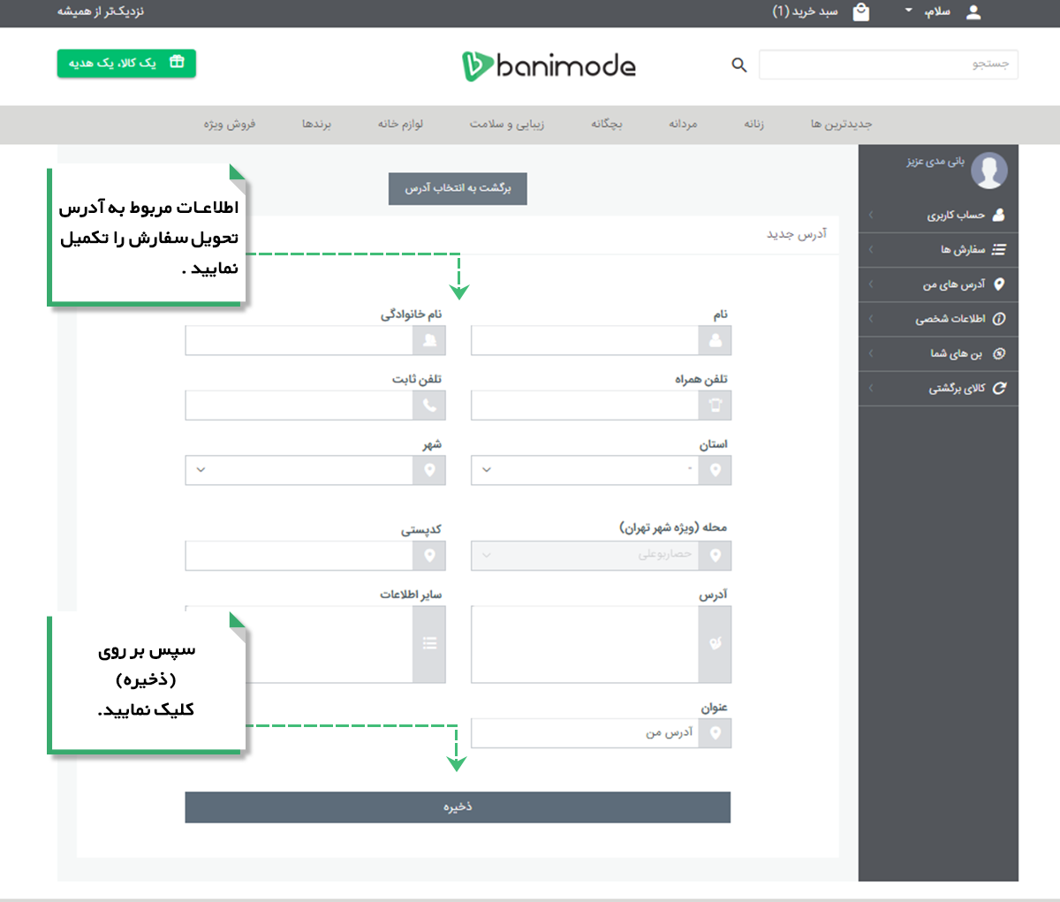Expand the کالای برگشتی sidebar chevron
The image size is (1060, 902).
872,388
